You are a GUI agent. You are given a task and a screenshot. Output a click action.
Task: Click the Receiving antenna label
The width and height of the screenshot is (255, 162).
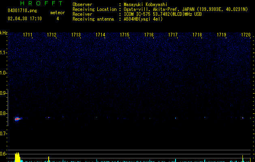coord(93,19)
